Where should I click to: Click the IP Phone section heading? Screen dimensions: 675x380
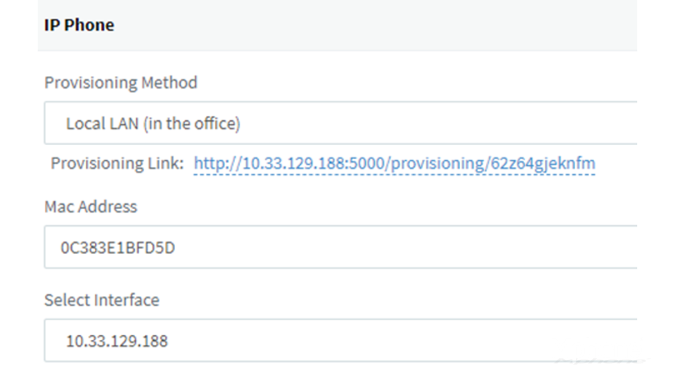(x=79, y=25)
